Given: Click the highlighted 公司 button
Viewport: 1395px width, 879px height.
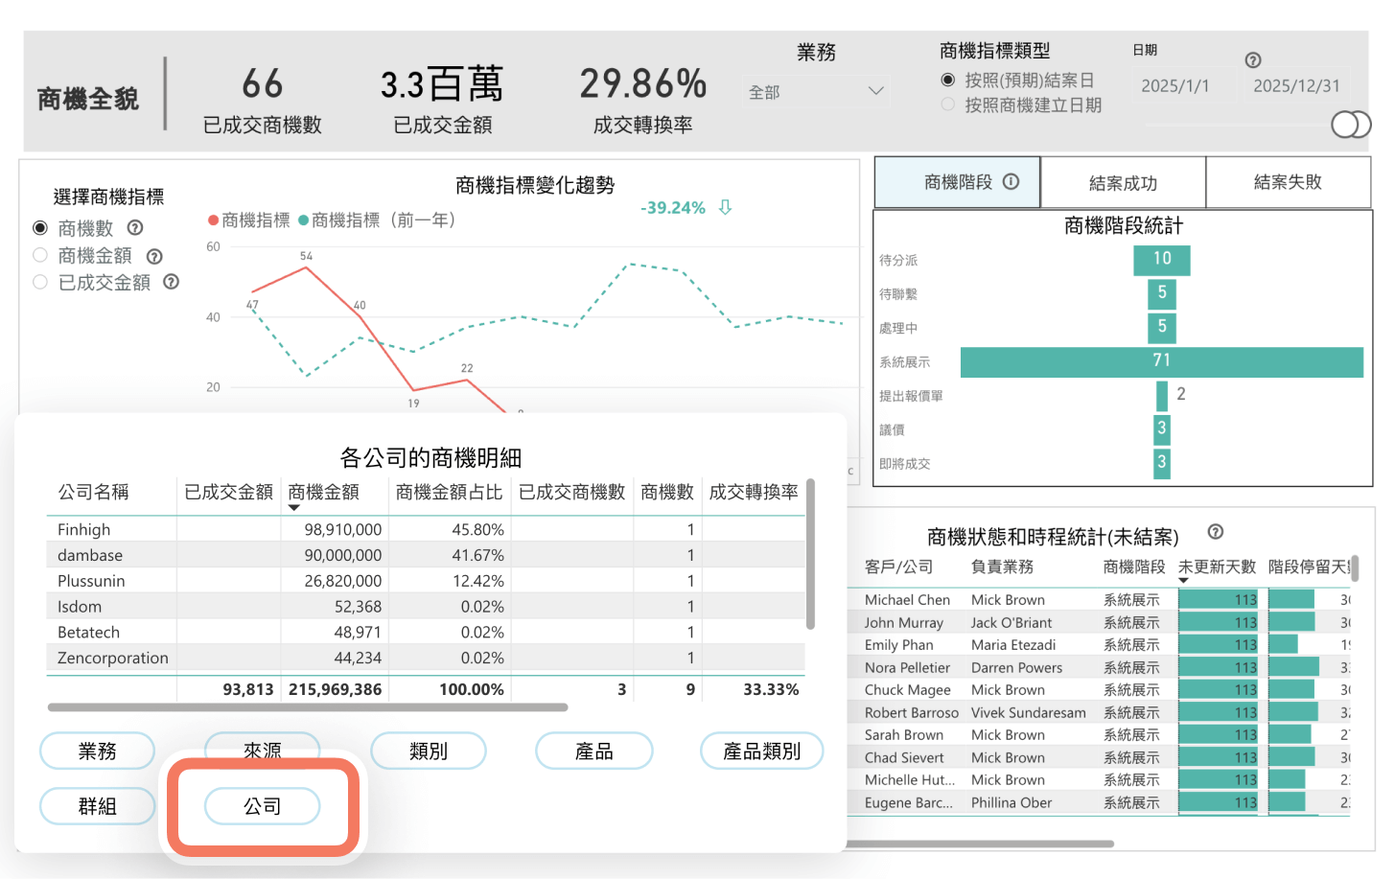Looking at the screenshot, I should point(262,806).
